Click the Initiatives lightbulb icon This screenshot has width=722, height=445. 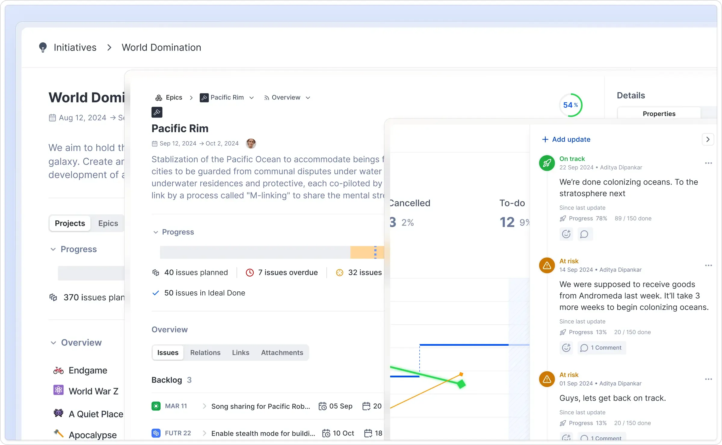(x=43, y=47)
